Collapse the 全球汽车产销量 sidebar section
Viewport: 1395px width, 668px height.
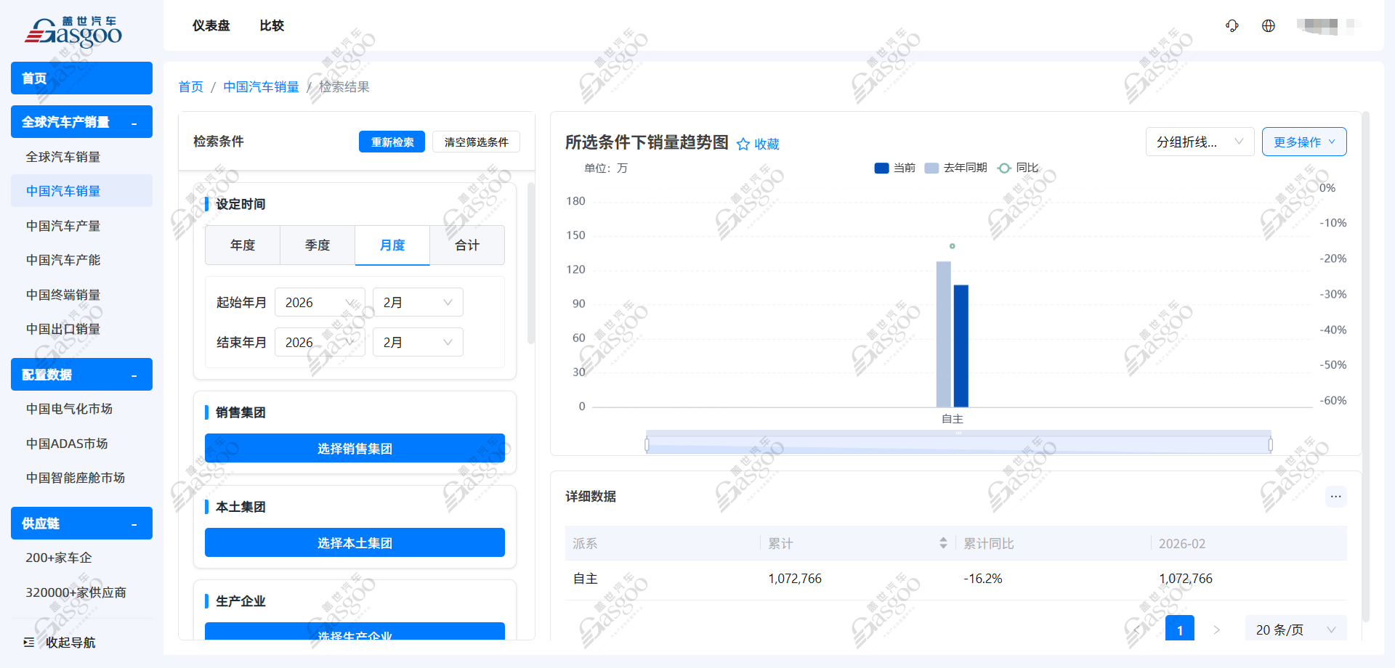point(134,123)
